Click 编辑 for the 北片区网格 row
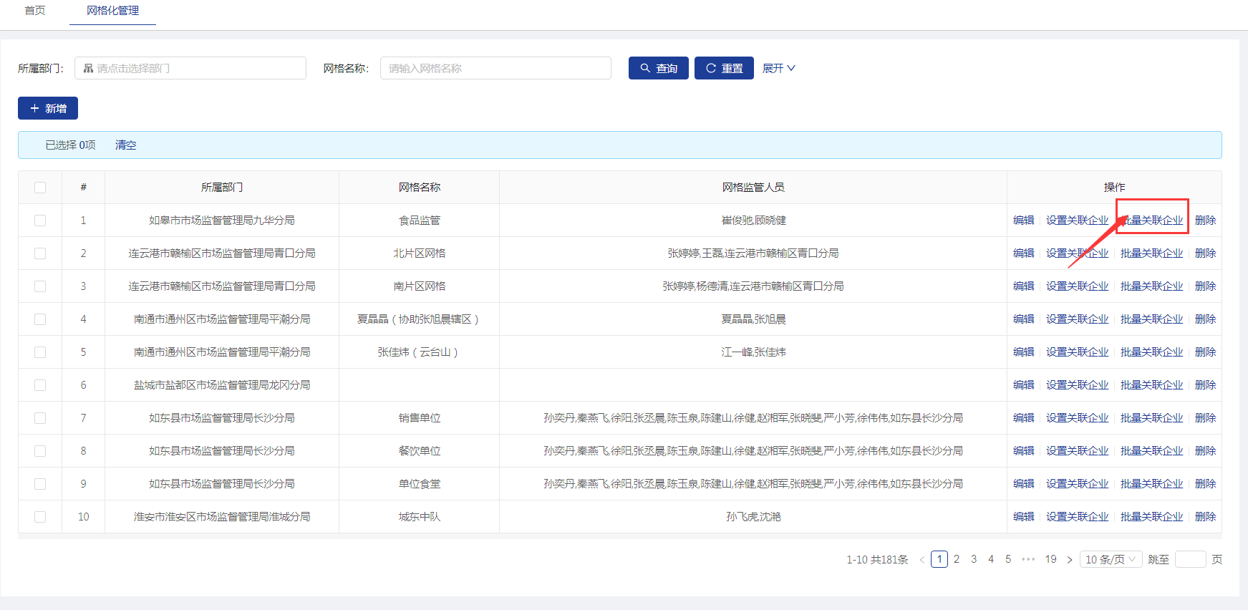1248x610 pixels. click(x=1023, y=253)
